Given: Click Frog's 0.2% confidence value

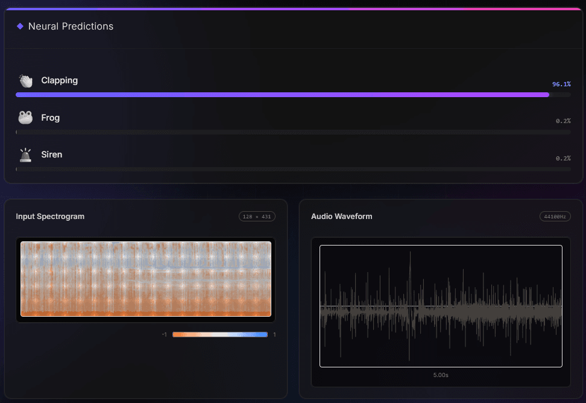Looking at the screenshot, I should click(563, 121).
